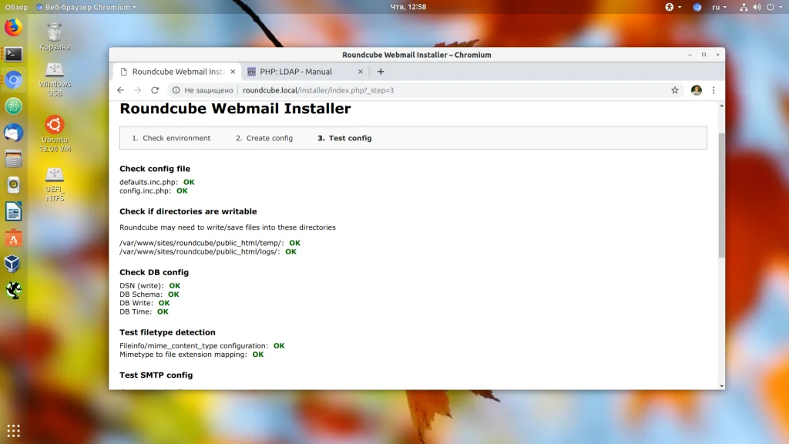Open Firefox from the dock
789x444 pixels.
(x=14, y=27)
